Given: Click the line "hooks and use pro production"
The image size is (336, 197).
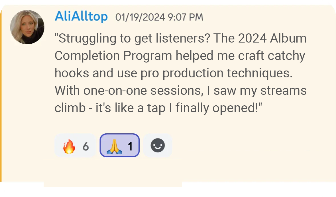Looking at the screenshot, I should [139, 73].
